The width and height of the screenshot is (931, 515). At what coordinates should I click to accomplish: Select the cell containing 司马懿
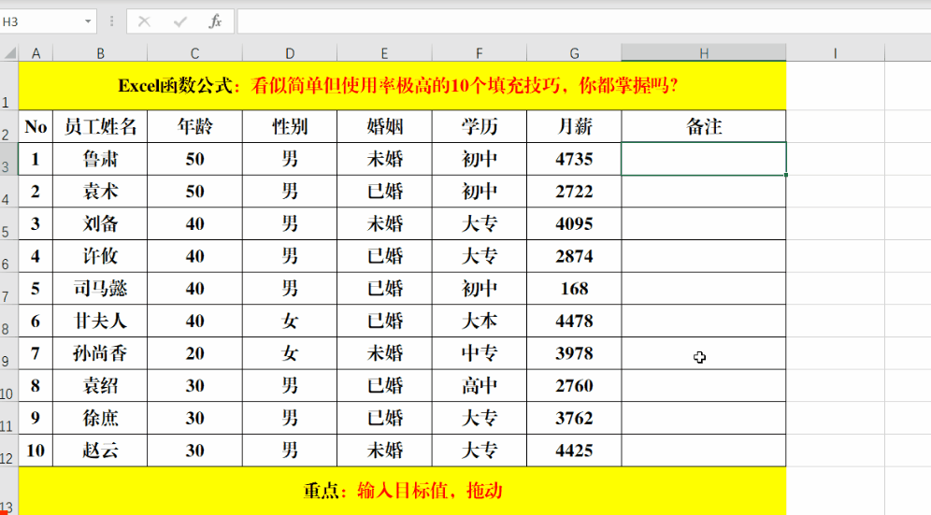click(x=100, y=289)
